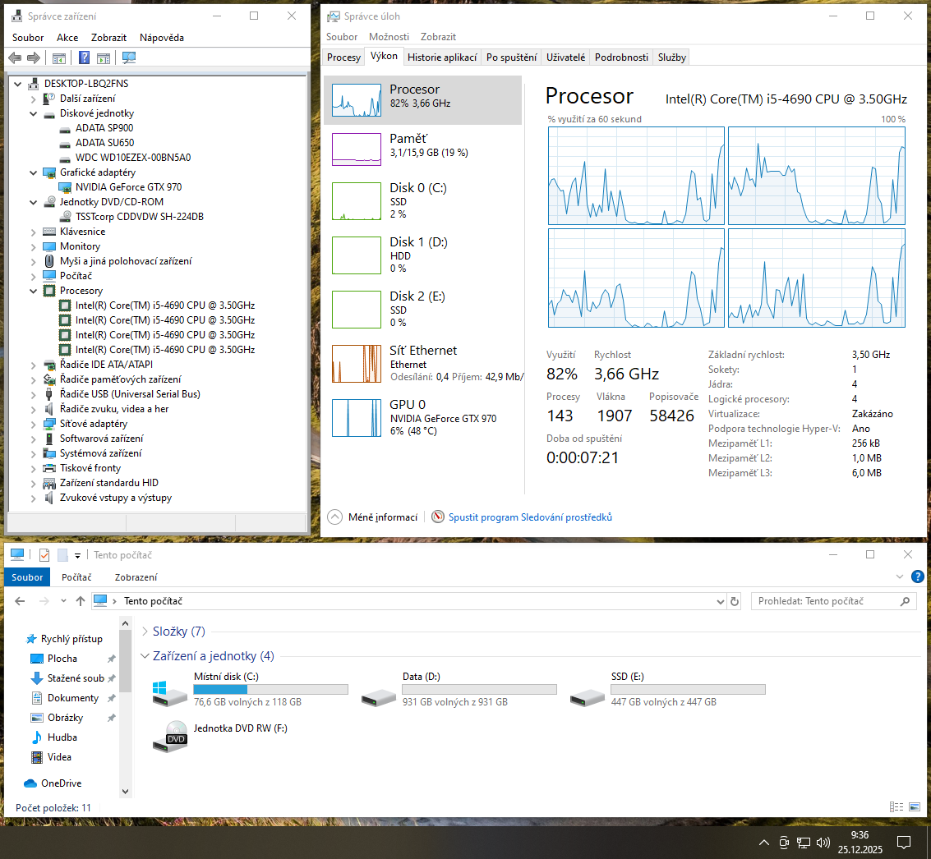Expand the Složky (7) group

pyautogui.click(x=145, y=632)
